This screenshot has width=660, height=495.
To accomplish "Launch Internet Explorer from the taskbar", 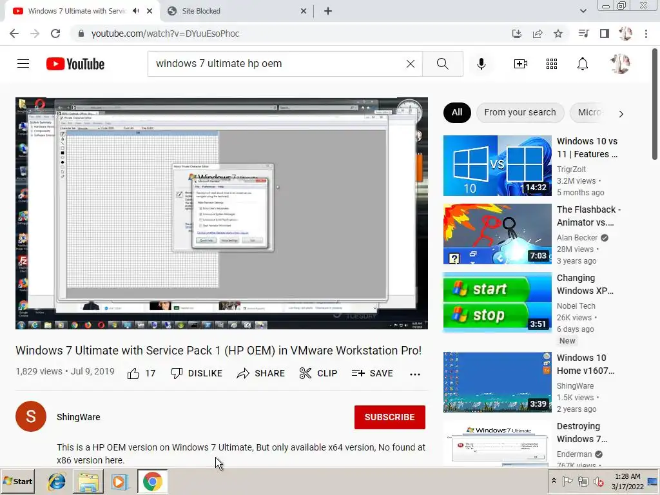I will coord(57,481).
